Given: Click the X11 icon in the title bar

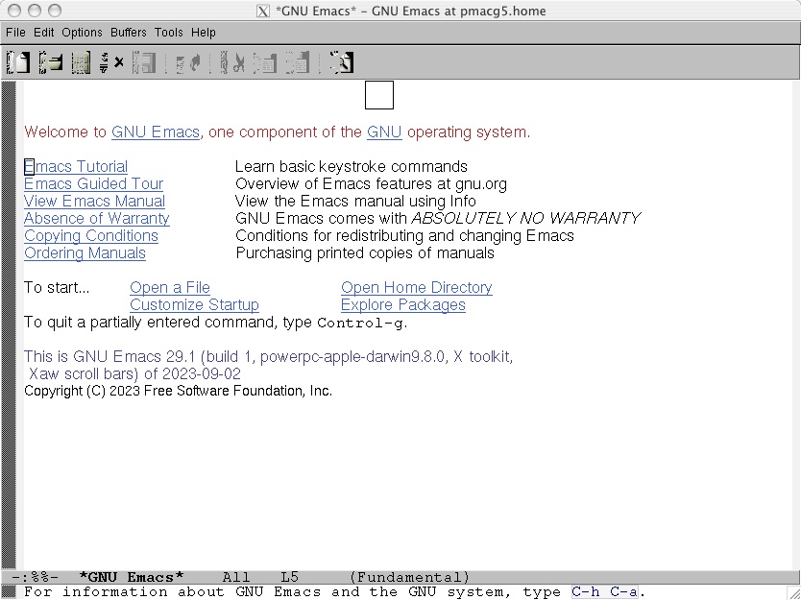Looking at the screenshot, I should [262, 11].
